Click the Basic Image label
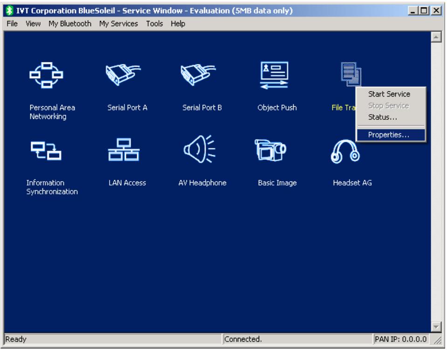Screen dimensions: 447x350 click(277, 183)
